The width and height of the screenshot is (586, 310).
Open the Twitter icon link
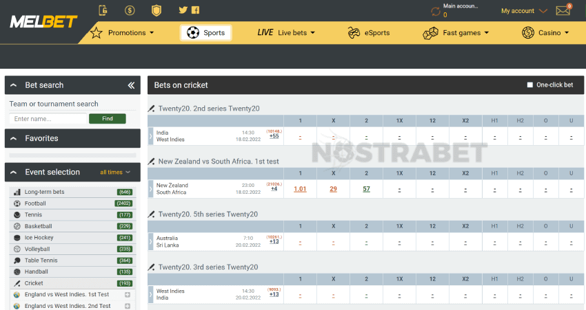[x=183, y=10]
